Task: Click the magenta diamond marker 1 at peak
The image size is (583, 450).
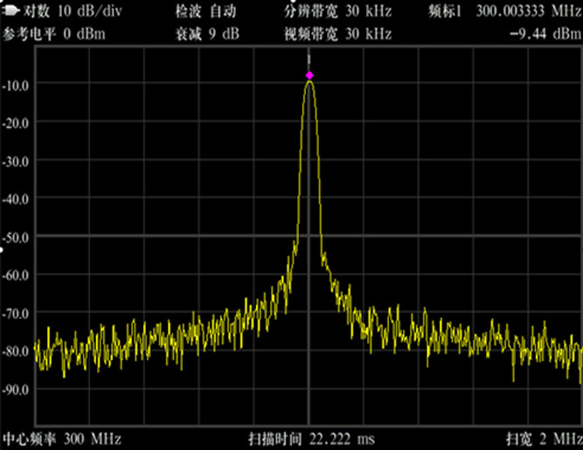Action: tap(309, 75)
